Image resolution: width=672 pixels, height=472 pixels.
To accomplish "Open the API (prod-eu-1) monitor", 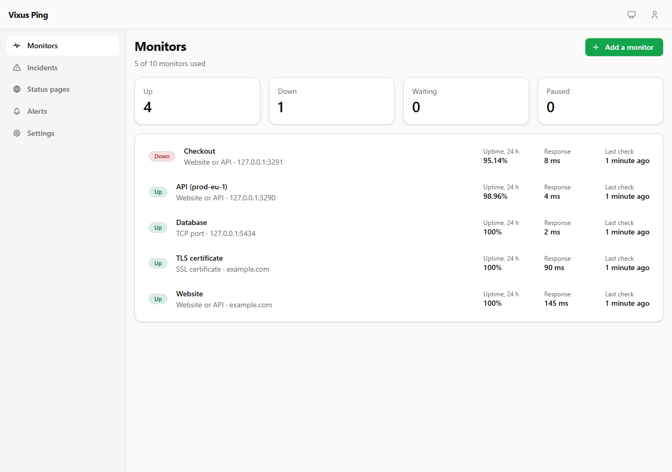I will click(399, 192).
